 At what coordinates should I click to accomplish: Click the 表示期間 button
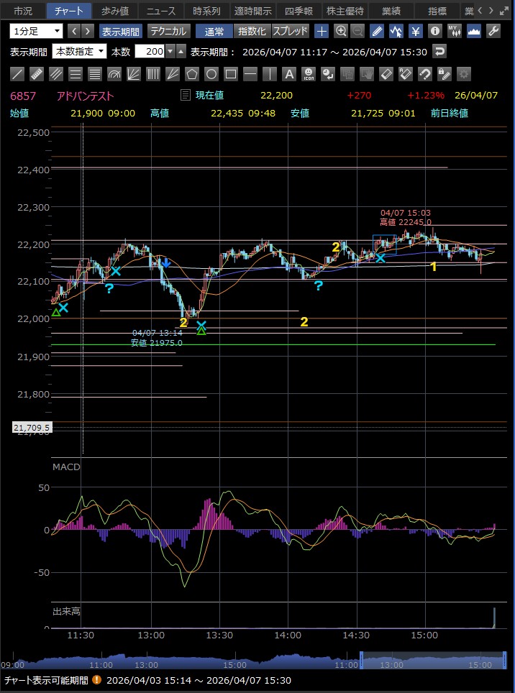point(121,31)
